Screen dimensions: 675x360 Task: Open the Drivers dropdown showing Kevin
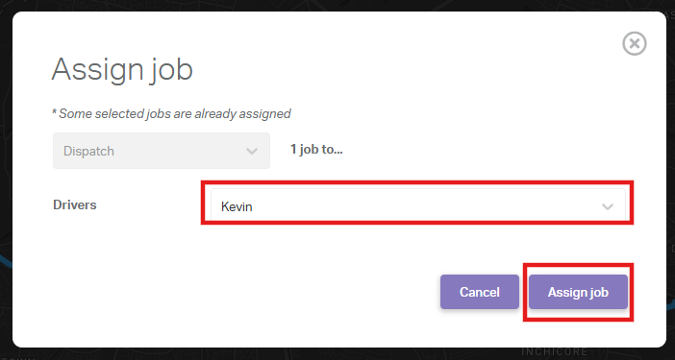click(x=417, y=206)
